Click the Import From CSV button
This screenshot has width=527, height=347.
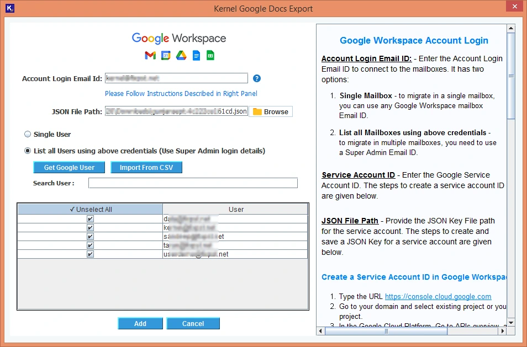146,168
